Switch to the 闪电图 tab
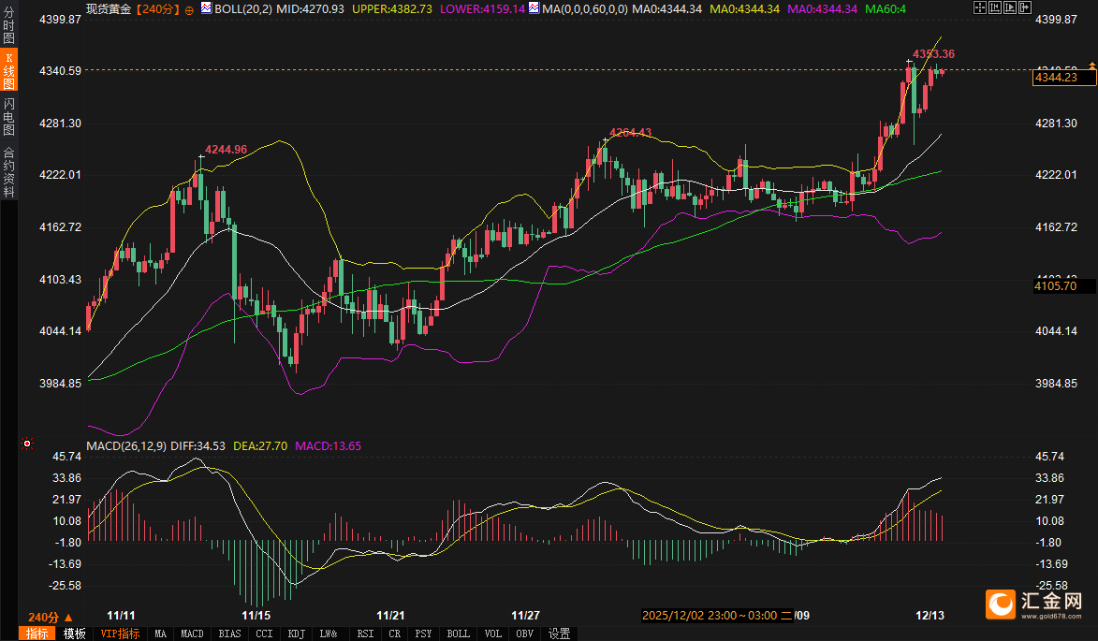The image size is (1098, 641). click(8, 116)
